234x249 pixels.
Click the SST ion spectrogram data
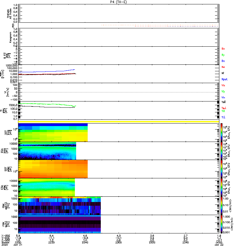click(x=53, y=133)
